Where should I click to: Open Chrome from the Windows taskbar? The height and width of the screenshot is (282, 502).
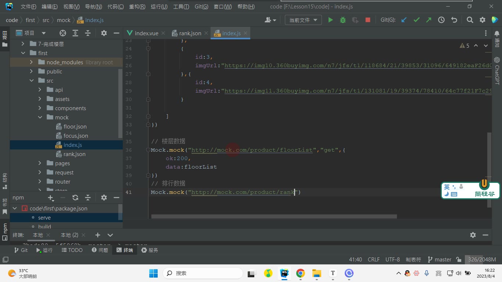[301, 273]
